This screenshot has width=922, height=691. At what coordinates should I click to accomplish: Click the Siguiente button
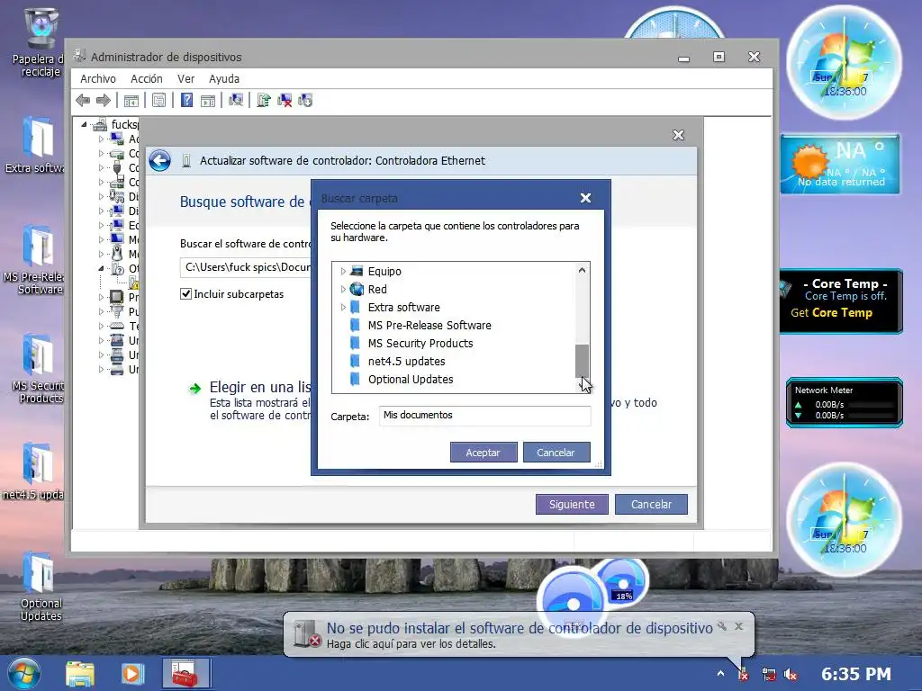[x=572, y=504]
